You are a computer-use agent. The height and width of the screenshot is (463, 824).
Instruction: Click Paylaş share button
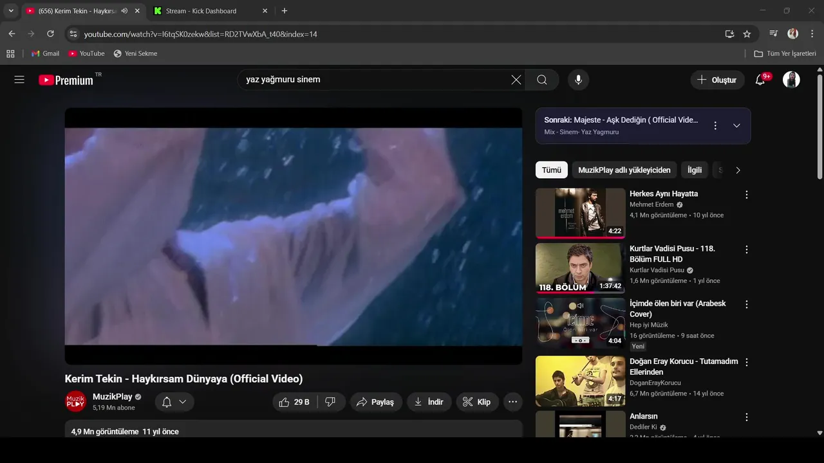tap(376, 402)
